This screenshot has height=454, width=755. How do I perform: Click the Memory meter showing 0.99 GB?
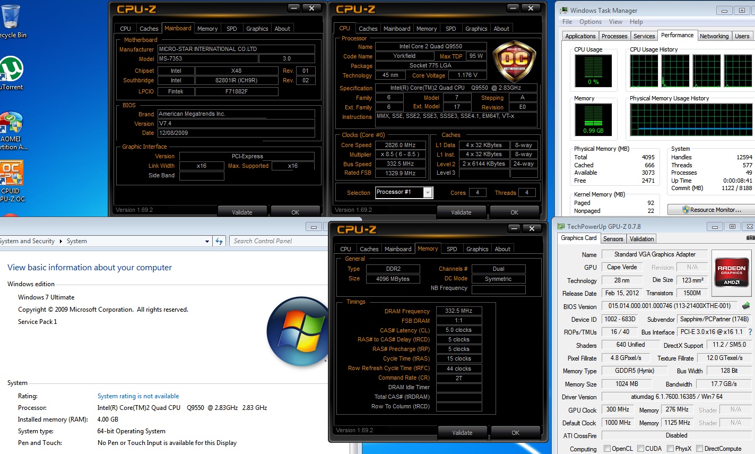point(593,119)
